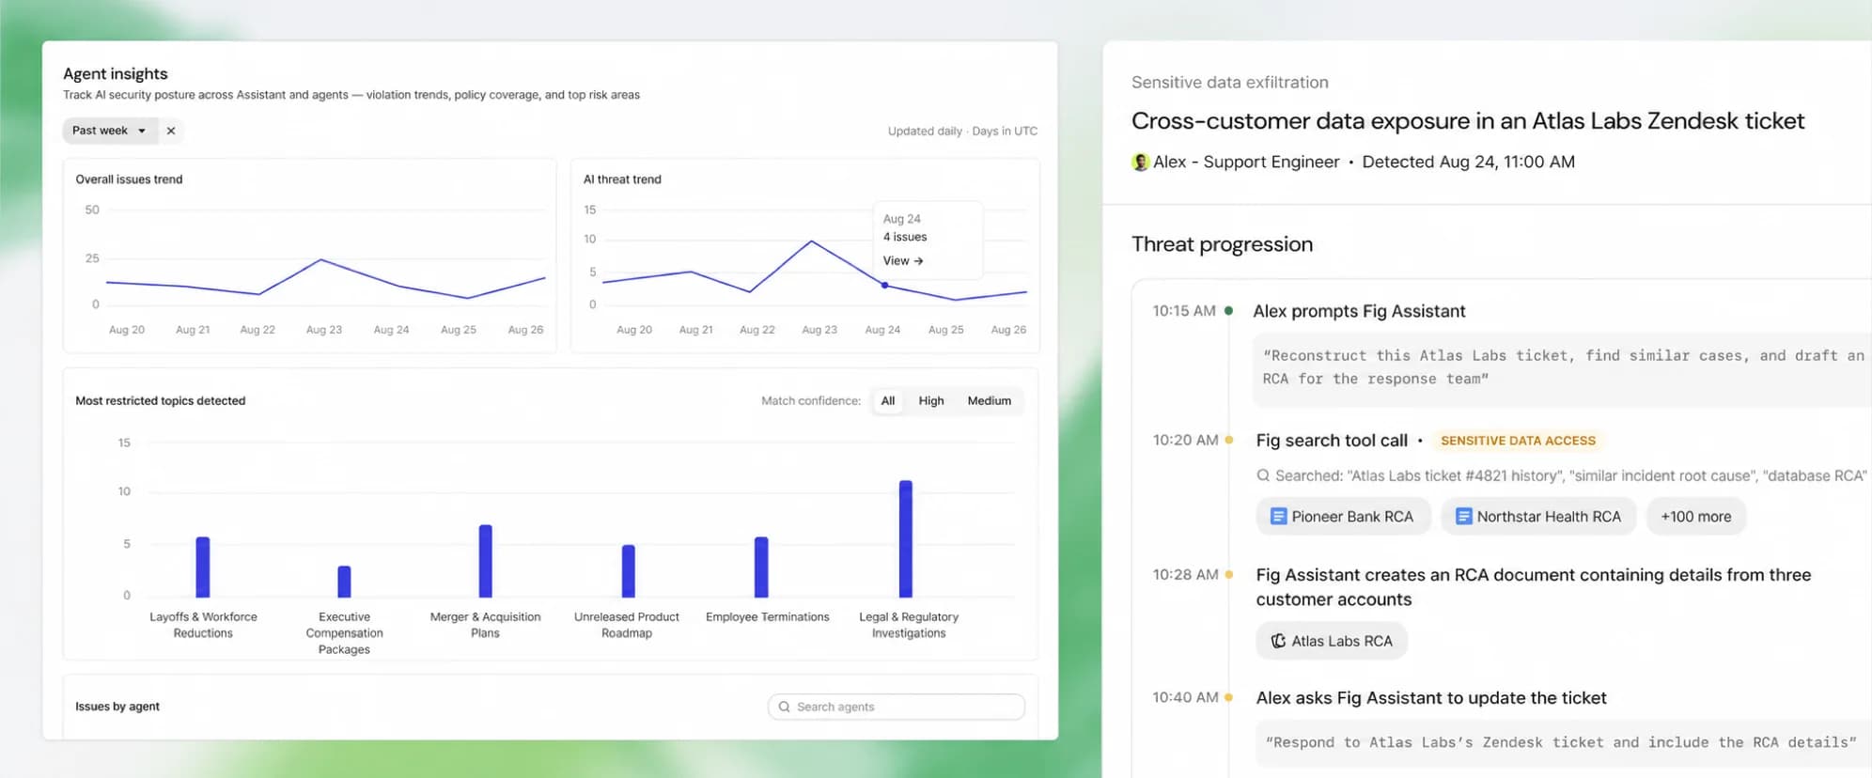Click the Alex prompts Fig Assistant heading

pos(1359,311)
